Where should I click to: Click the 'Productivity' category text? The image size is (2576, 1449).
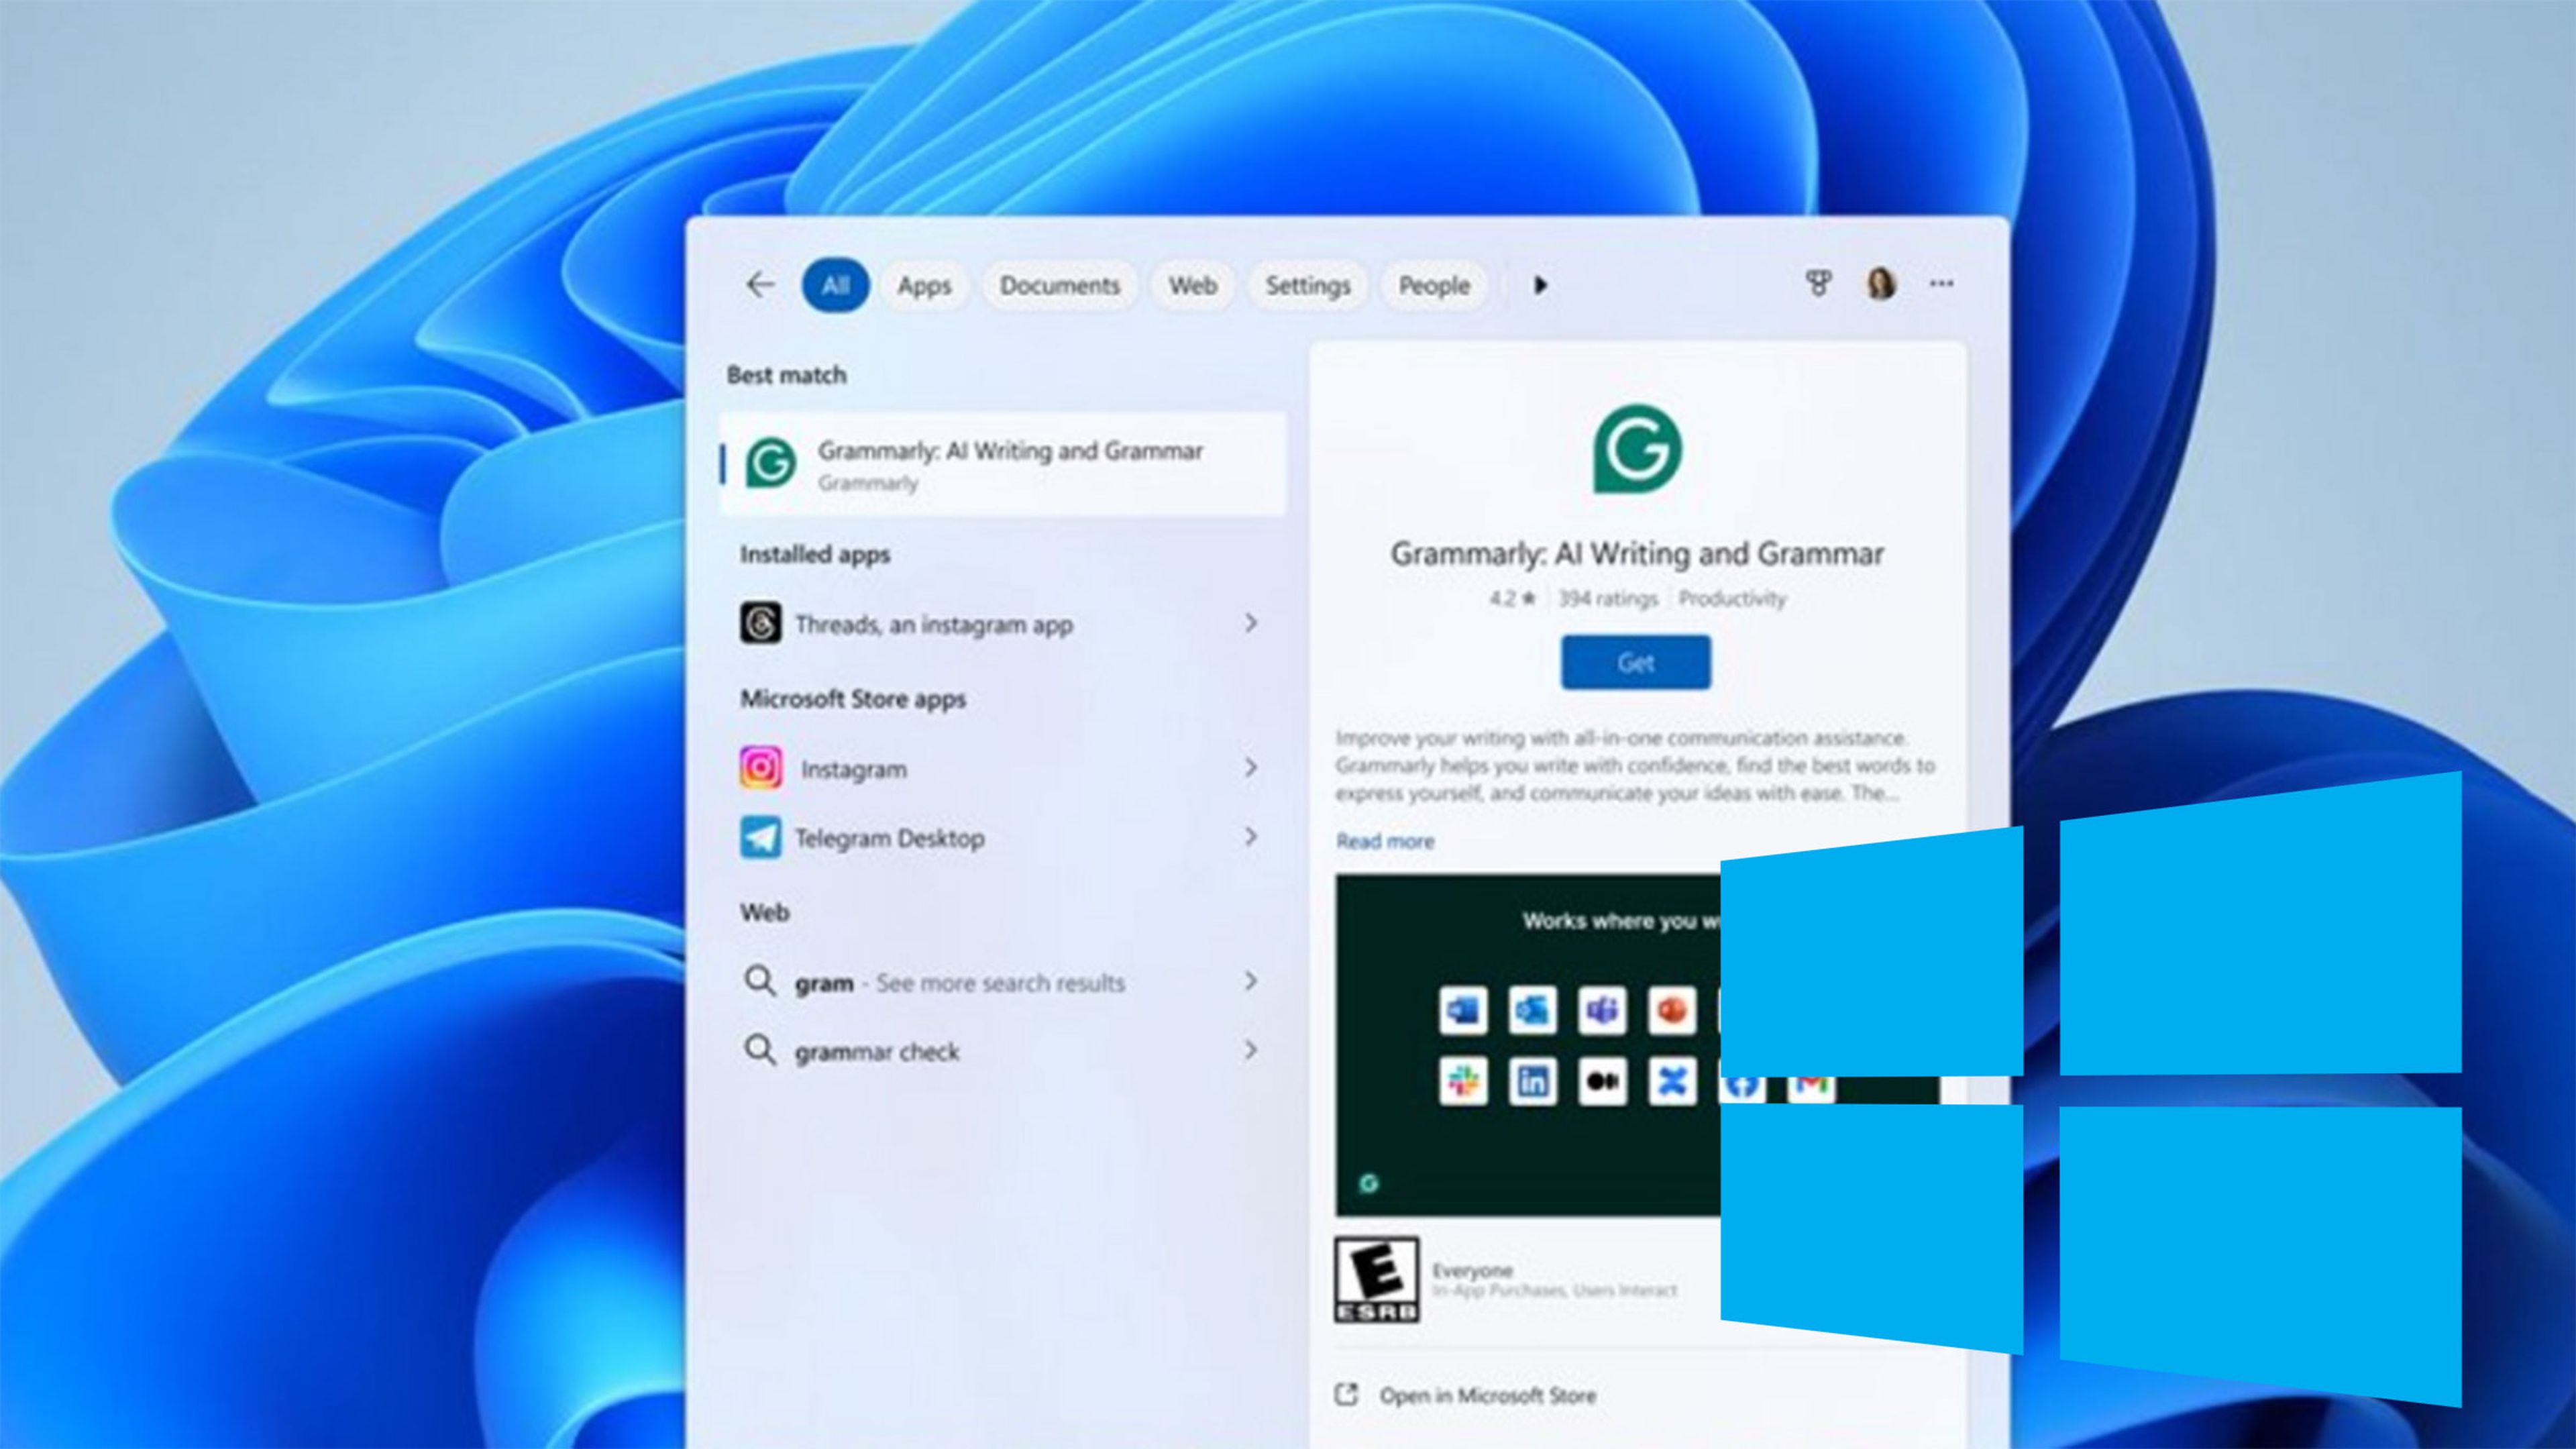click(1732, 598)
